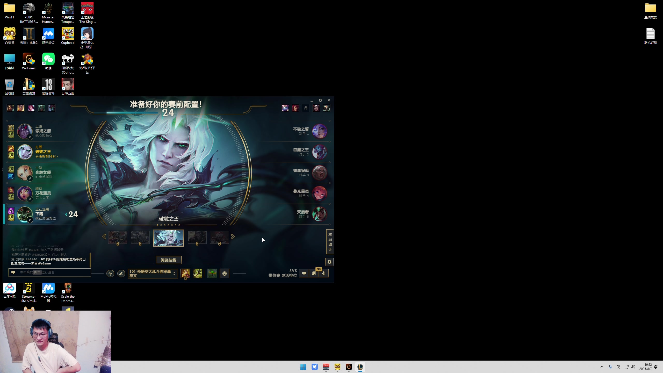Focus the chat input field
The image size is (663, 373).
tap(50, 272)
